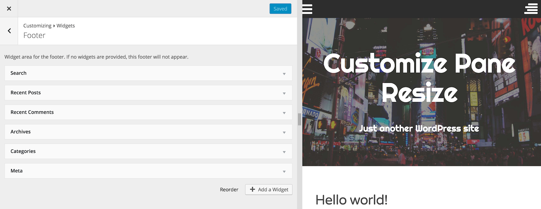Viewport: 541px width, 209px height.
Task: Expand the Recent Comments widget arrow
Action: (284, 113)
